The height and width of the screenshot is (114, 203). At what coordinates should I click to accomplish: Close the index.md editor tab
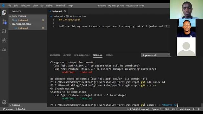pos(65,11)
